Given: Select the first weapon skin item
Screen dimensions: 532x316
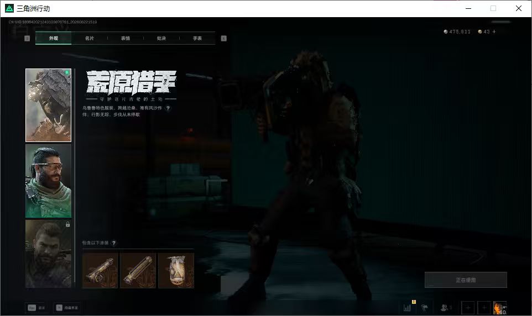Looking at the screenshot, I should click(100, 270).
